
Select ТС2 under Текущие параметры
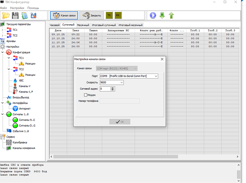pyautogui.click(x=15, y=36)
